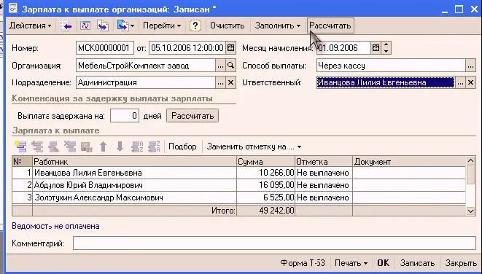Sort rows descending Z-A
This screenshot has height=274, width=482.
tap(154, 146)
